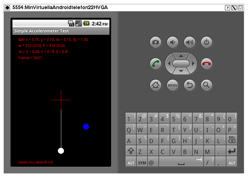Screen dimensions: 248x178
Task: Click the L key
Action: point(220,140)
